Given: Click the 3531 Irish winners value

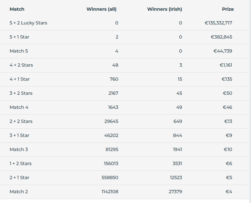Looking at the screenshot, I should [x=177, y=164].
